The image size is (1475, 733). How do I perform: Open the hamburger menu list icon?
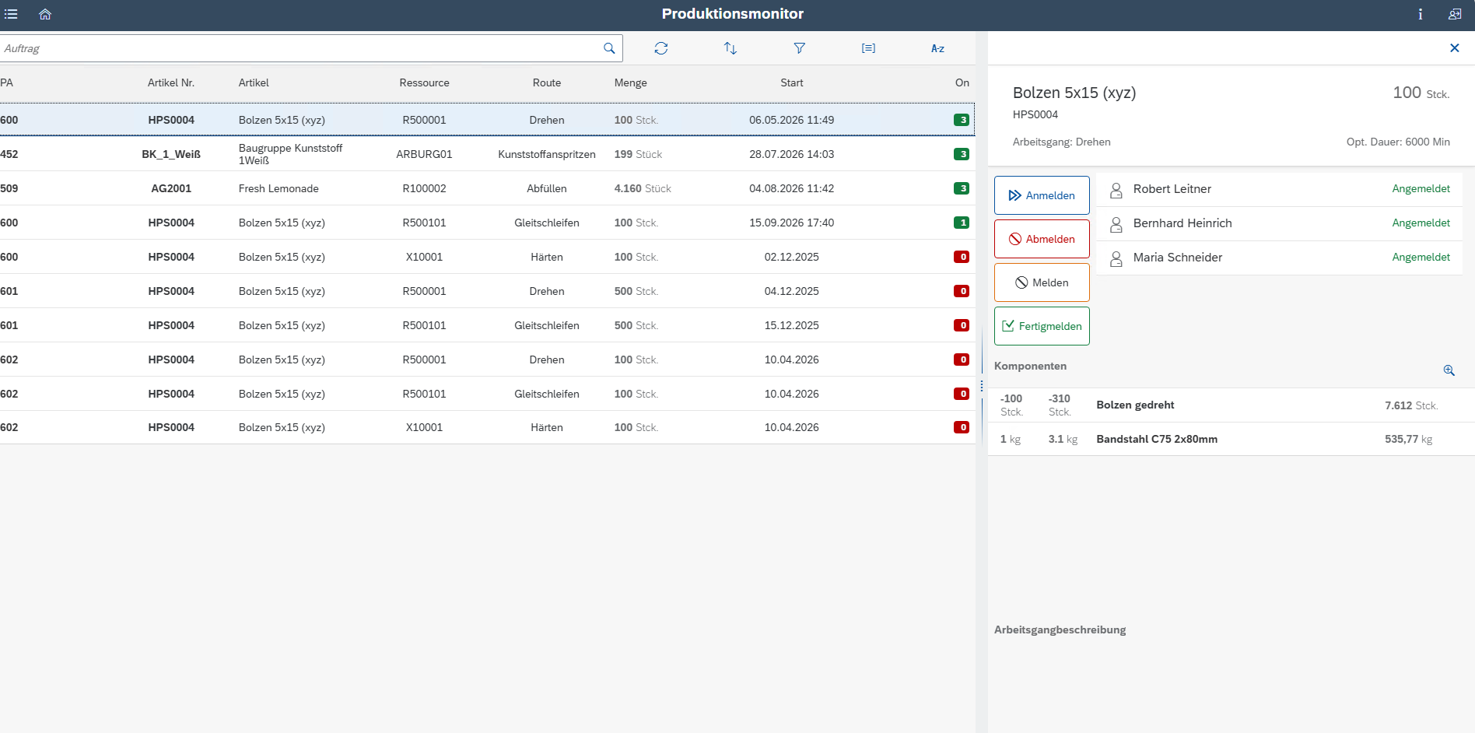click(x=11, y=14)
